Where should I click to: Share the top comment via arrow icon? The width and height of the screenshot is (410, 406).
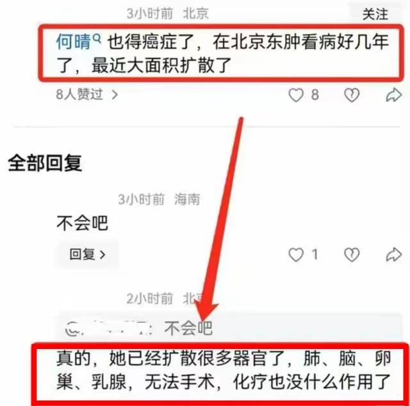tap(394, 95)
